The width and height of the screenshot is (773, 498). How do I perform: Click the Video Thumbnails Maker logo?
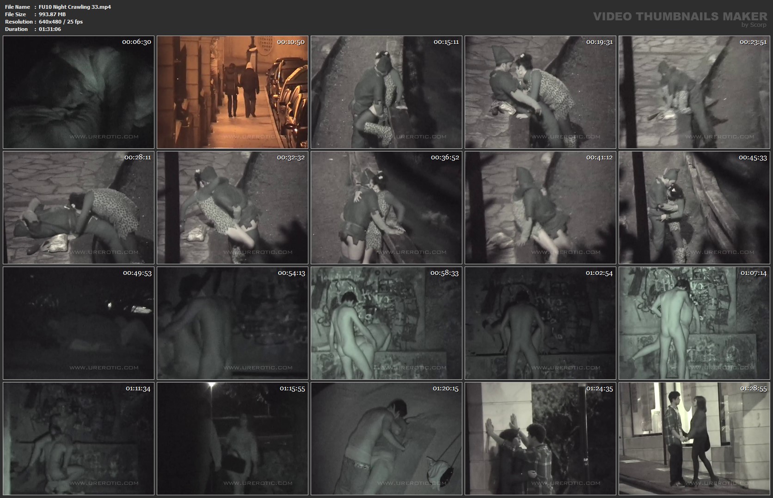pos(680,16)
